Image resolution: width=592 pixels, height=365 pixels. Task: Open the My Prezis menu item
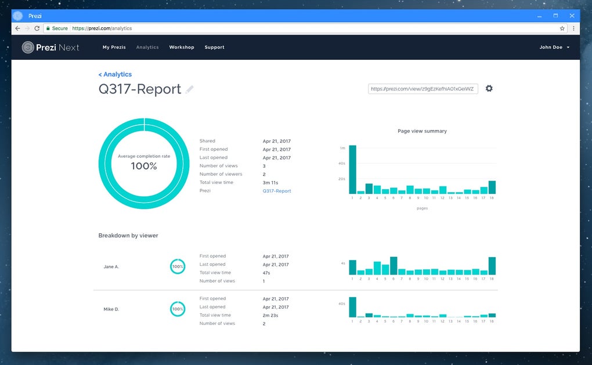pyautogui.click(x=114, y=47)
